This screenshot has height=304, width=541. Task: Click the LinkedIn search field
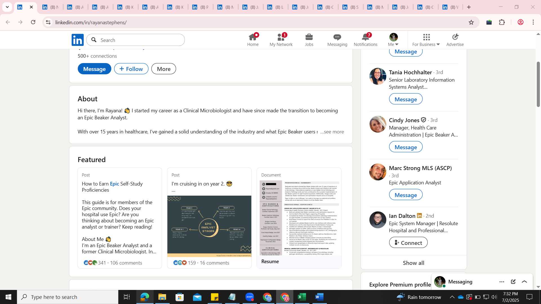point(136,40)
